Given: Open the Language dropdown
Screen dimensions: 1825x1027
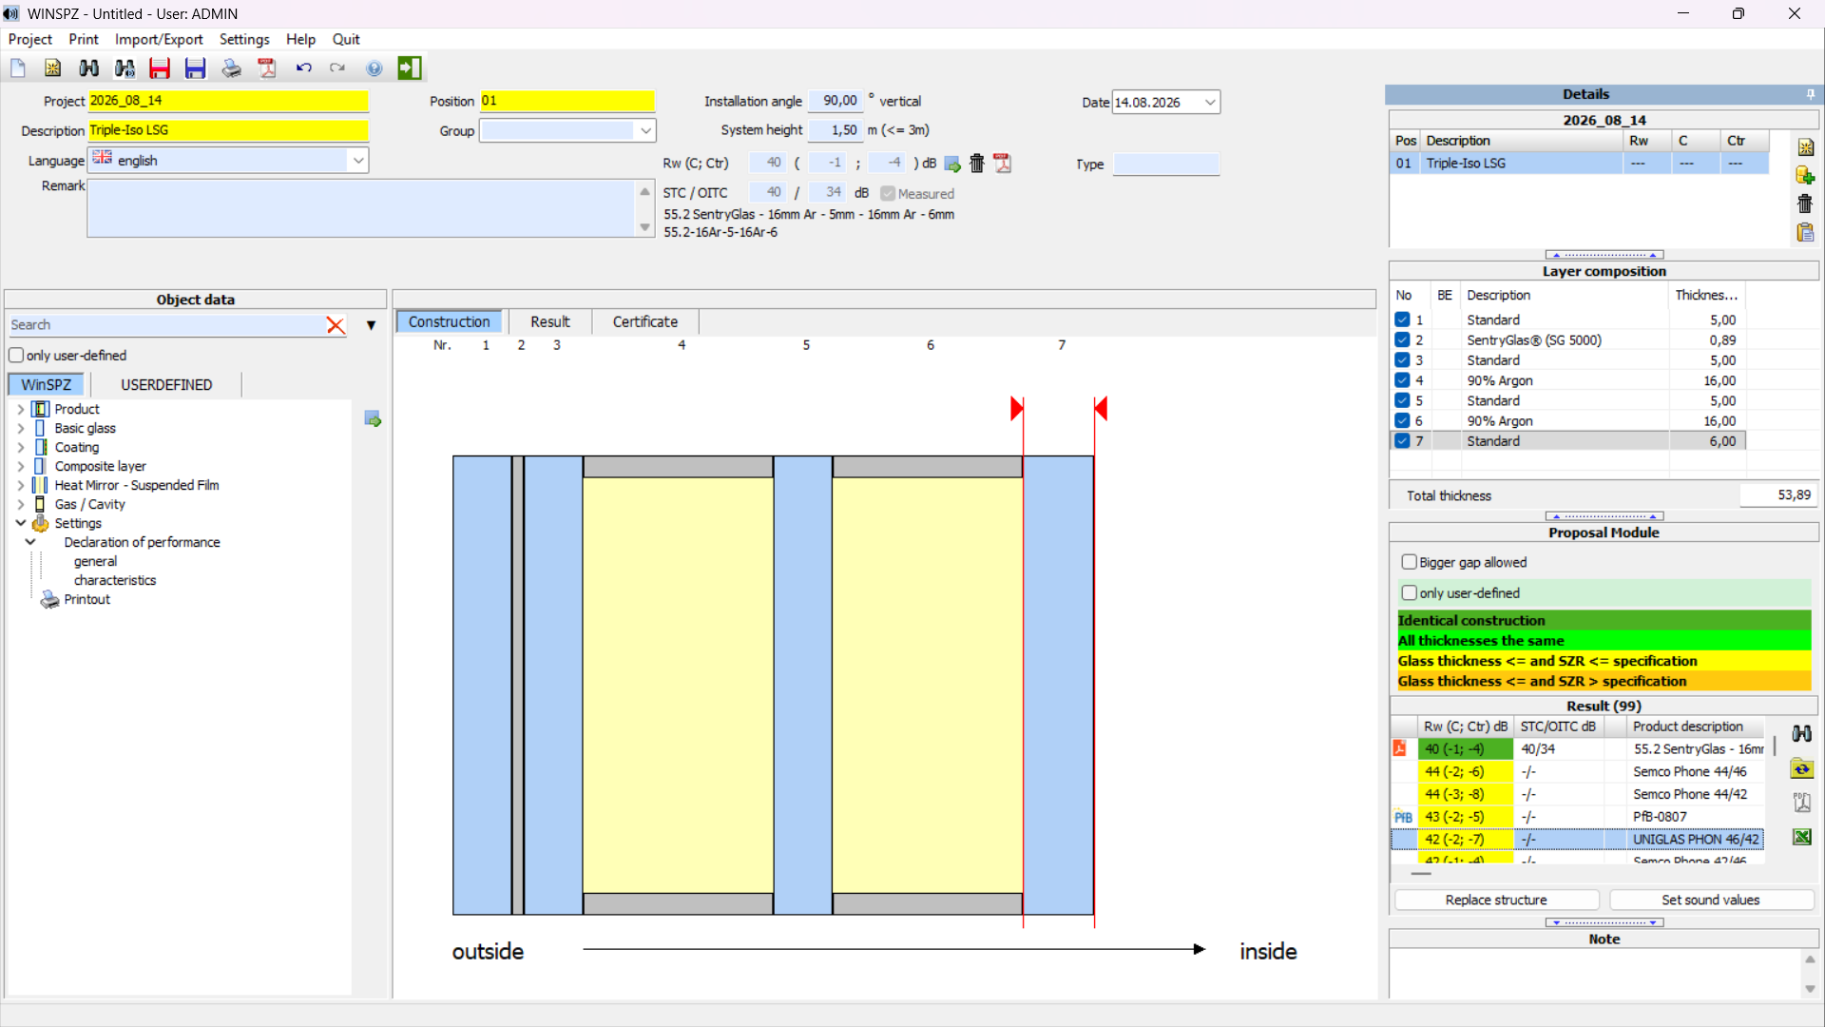Looking at the screenshot, I should 357,161.
